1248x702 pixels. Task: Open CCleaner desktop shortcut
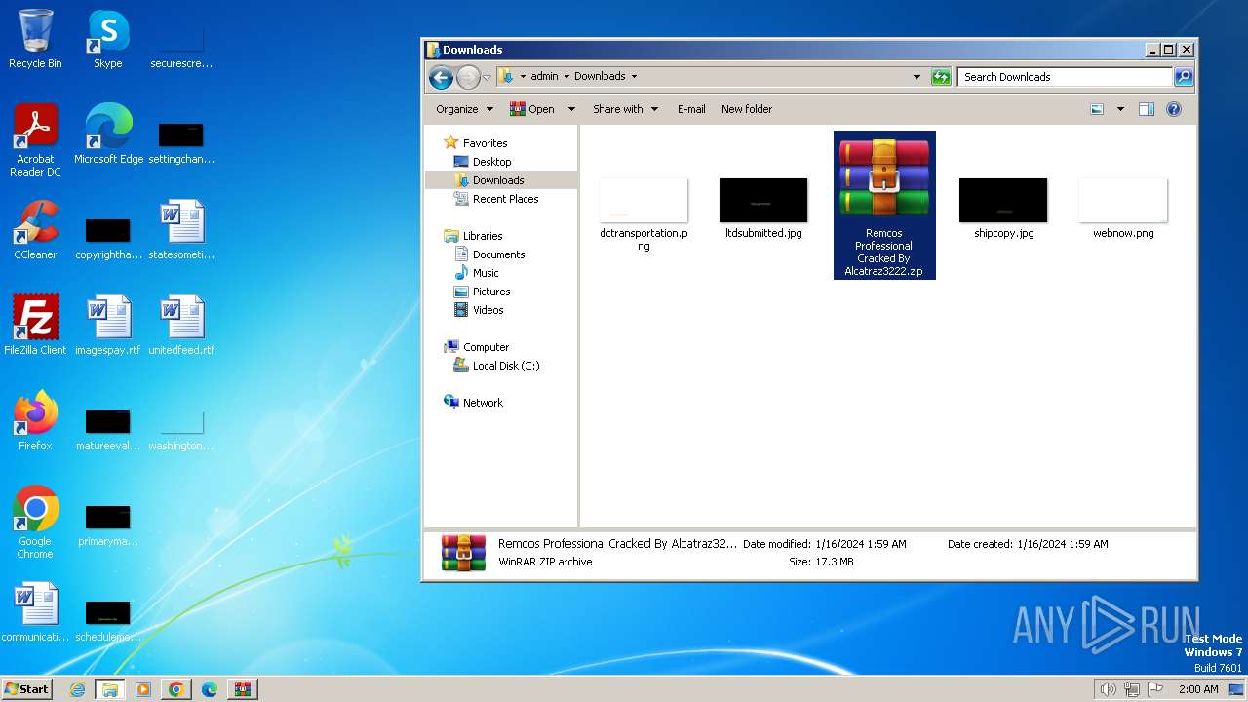tap(35, 230)
